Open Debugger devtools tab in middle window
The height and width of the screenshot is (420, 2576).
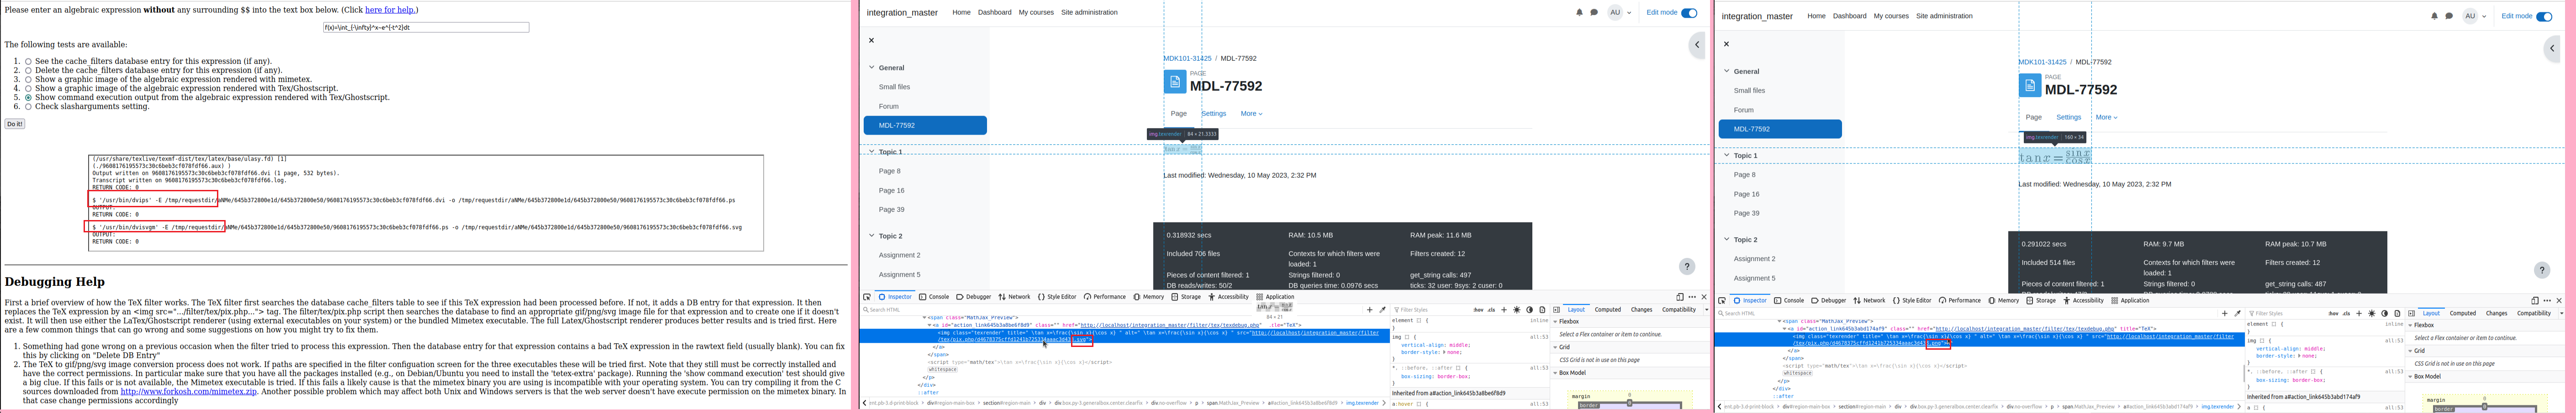pyautogui.click(x=974, y=297)
